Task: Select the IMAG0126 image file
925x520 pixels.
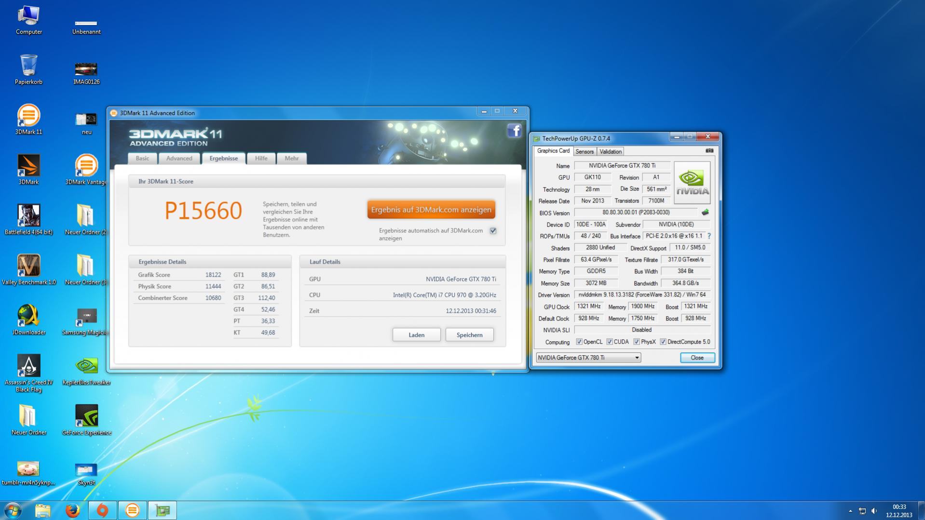Action: (x=86, y=73)
